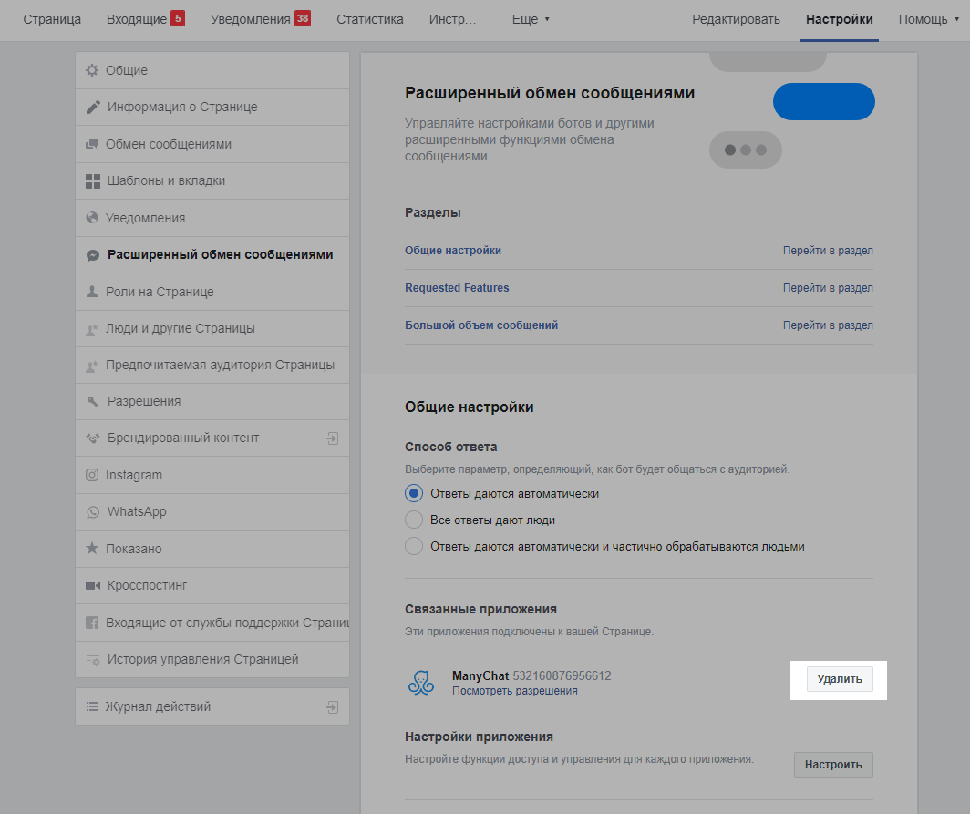This screenshot has width=970, height=814.
Task: Click Перейти в раздел for Большой объем сообщений
Action: pyautogui.click(x=828, y=325)
